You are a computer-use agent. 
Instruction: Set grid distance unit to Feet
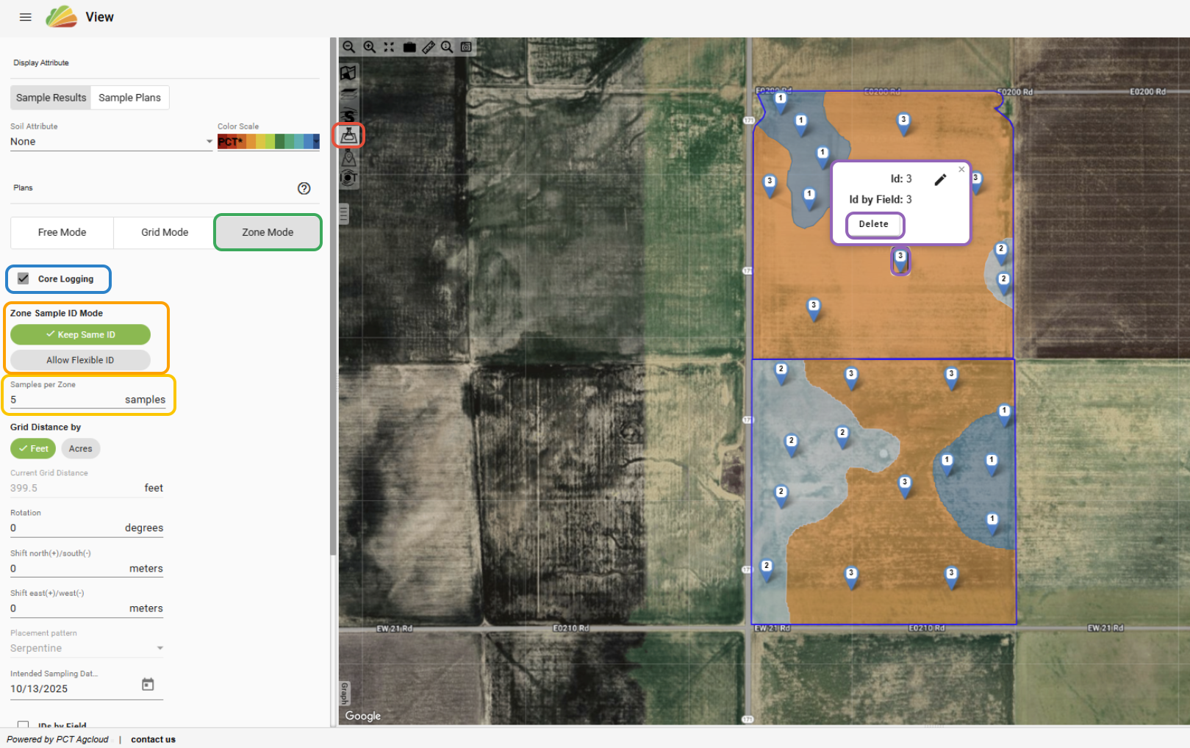[x=33, y=448]
